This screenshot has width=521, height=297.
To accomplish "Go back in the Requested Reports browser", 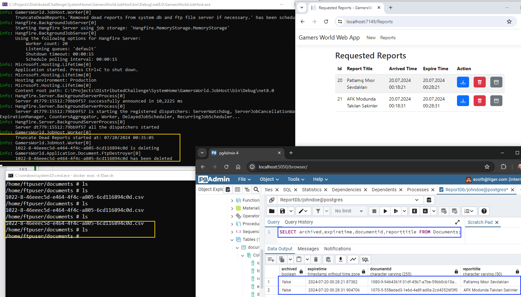I will coord(302,22).
